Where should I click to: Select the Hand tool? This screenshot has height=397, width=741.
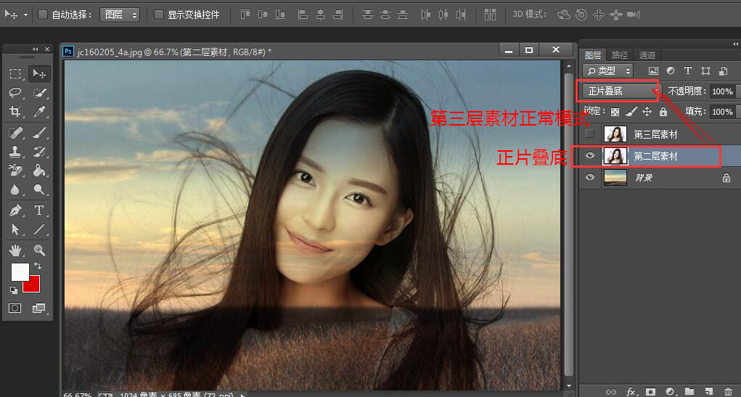pos(15,250)
